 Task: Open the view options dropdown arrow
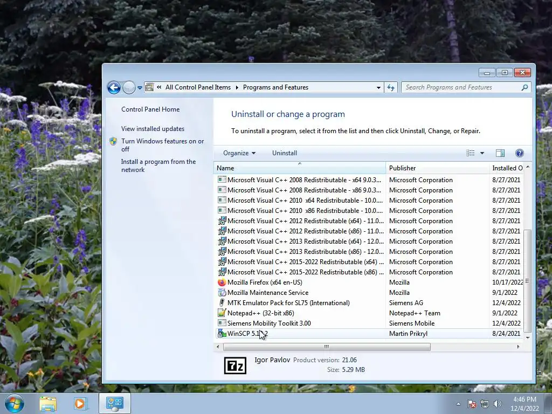pyautogui.click(x=482, y=153)
